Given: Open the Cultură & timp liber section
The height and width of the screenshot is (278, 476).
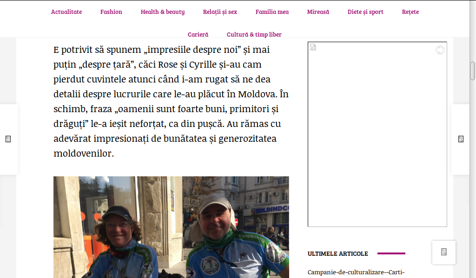Looking at the screenshot, I should [254, 34].
